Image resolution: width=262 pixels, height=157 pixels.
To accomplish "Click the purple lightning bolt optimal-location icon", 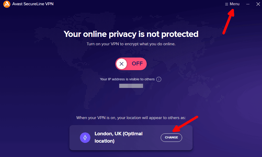I will pyautogui.click(x=85, y=137).
